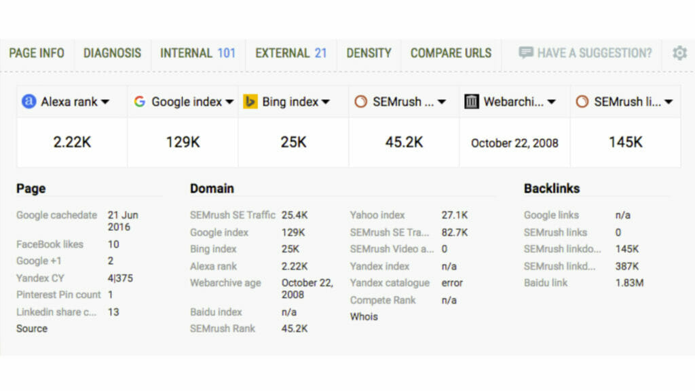This screenshot has width=695, height=391.
Task: Expand the Alexa rank dropdown arrow
Action: [x=105, y=102]
